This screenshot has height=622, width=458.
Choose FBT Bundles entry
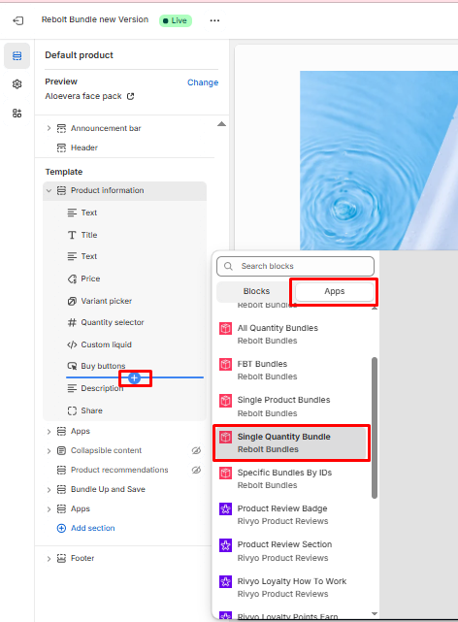[x=291, y=370]
